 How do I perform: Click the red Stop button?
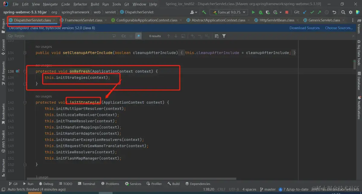[x=287, y=12]
